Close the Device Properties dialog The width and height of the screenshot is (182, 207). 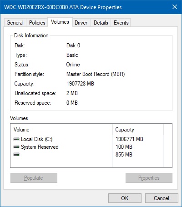pos(175,7)
